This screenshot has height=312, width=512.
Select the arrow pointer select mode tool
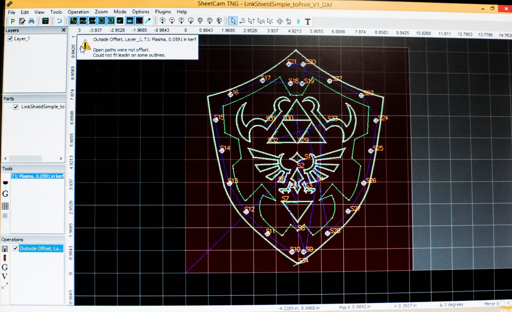pyautogui.click(x=233, y=20)
